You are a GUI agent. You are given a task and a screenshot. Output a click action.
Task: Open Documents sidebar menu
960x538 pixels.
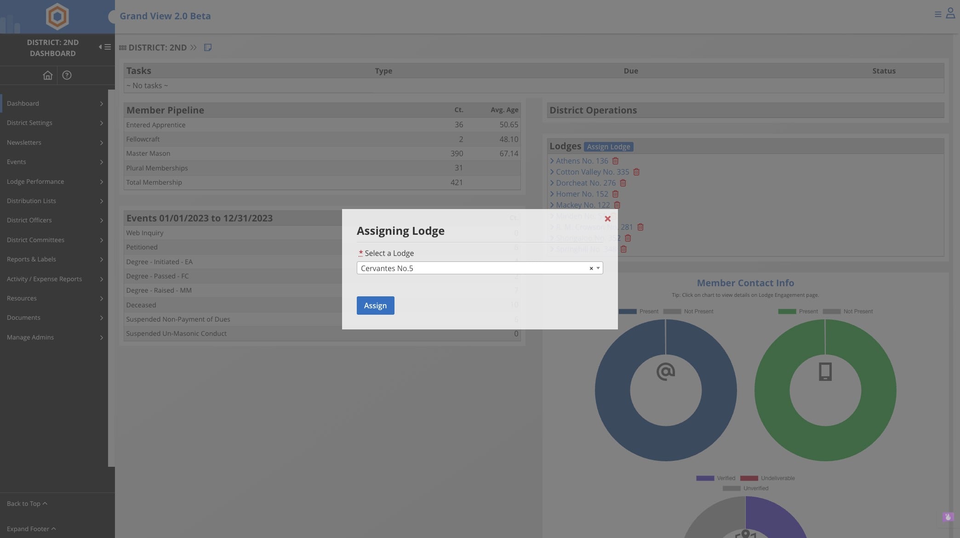click(x=54, y=317)
